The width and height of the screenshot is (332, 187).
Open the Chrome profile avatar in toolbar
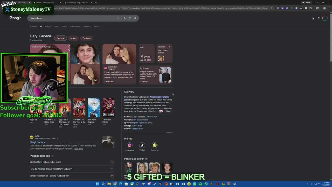324,8
